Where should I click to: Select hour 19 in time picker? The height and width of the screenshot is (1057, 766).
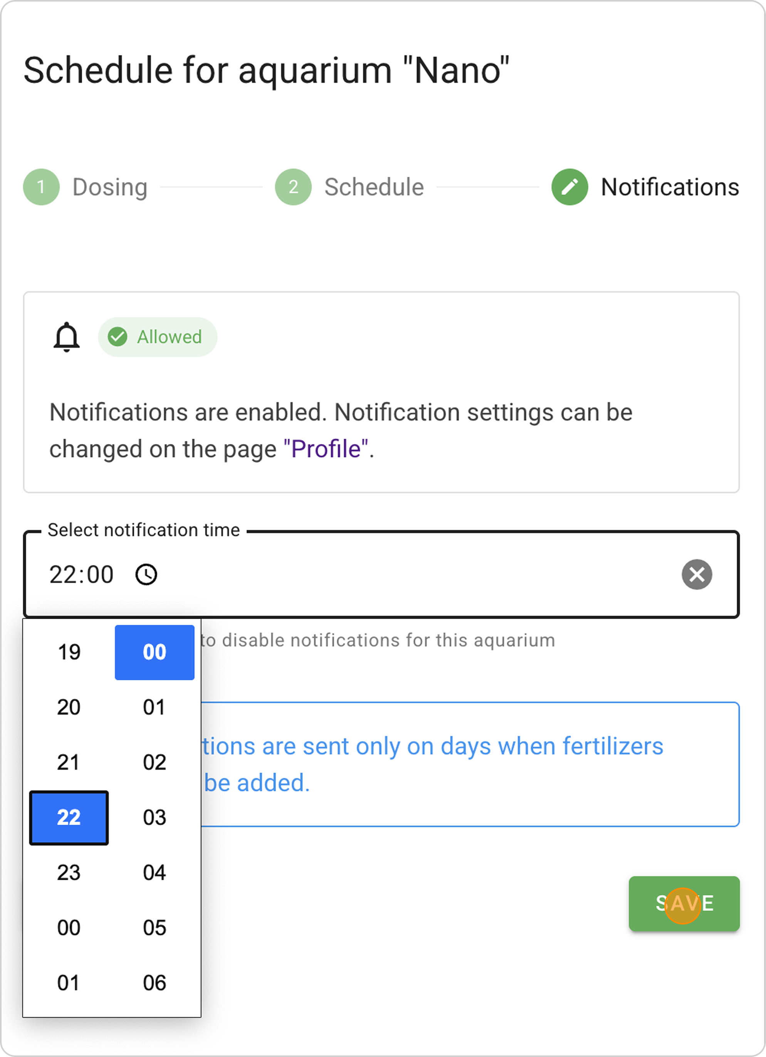pos(69,652)
